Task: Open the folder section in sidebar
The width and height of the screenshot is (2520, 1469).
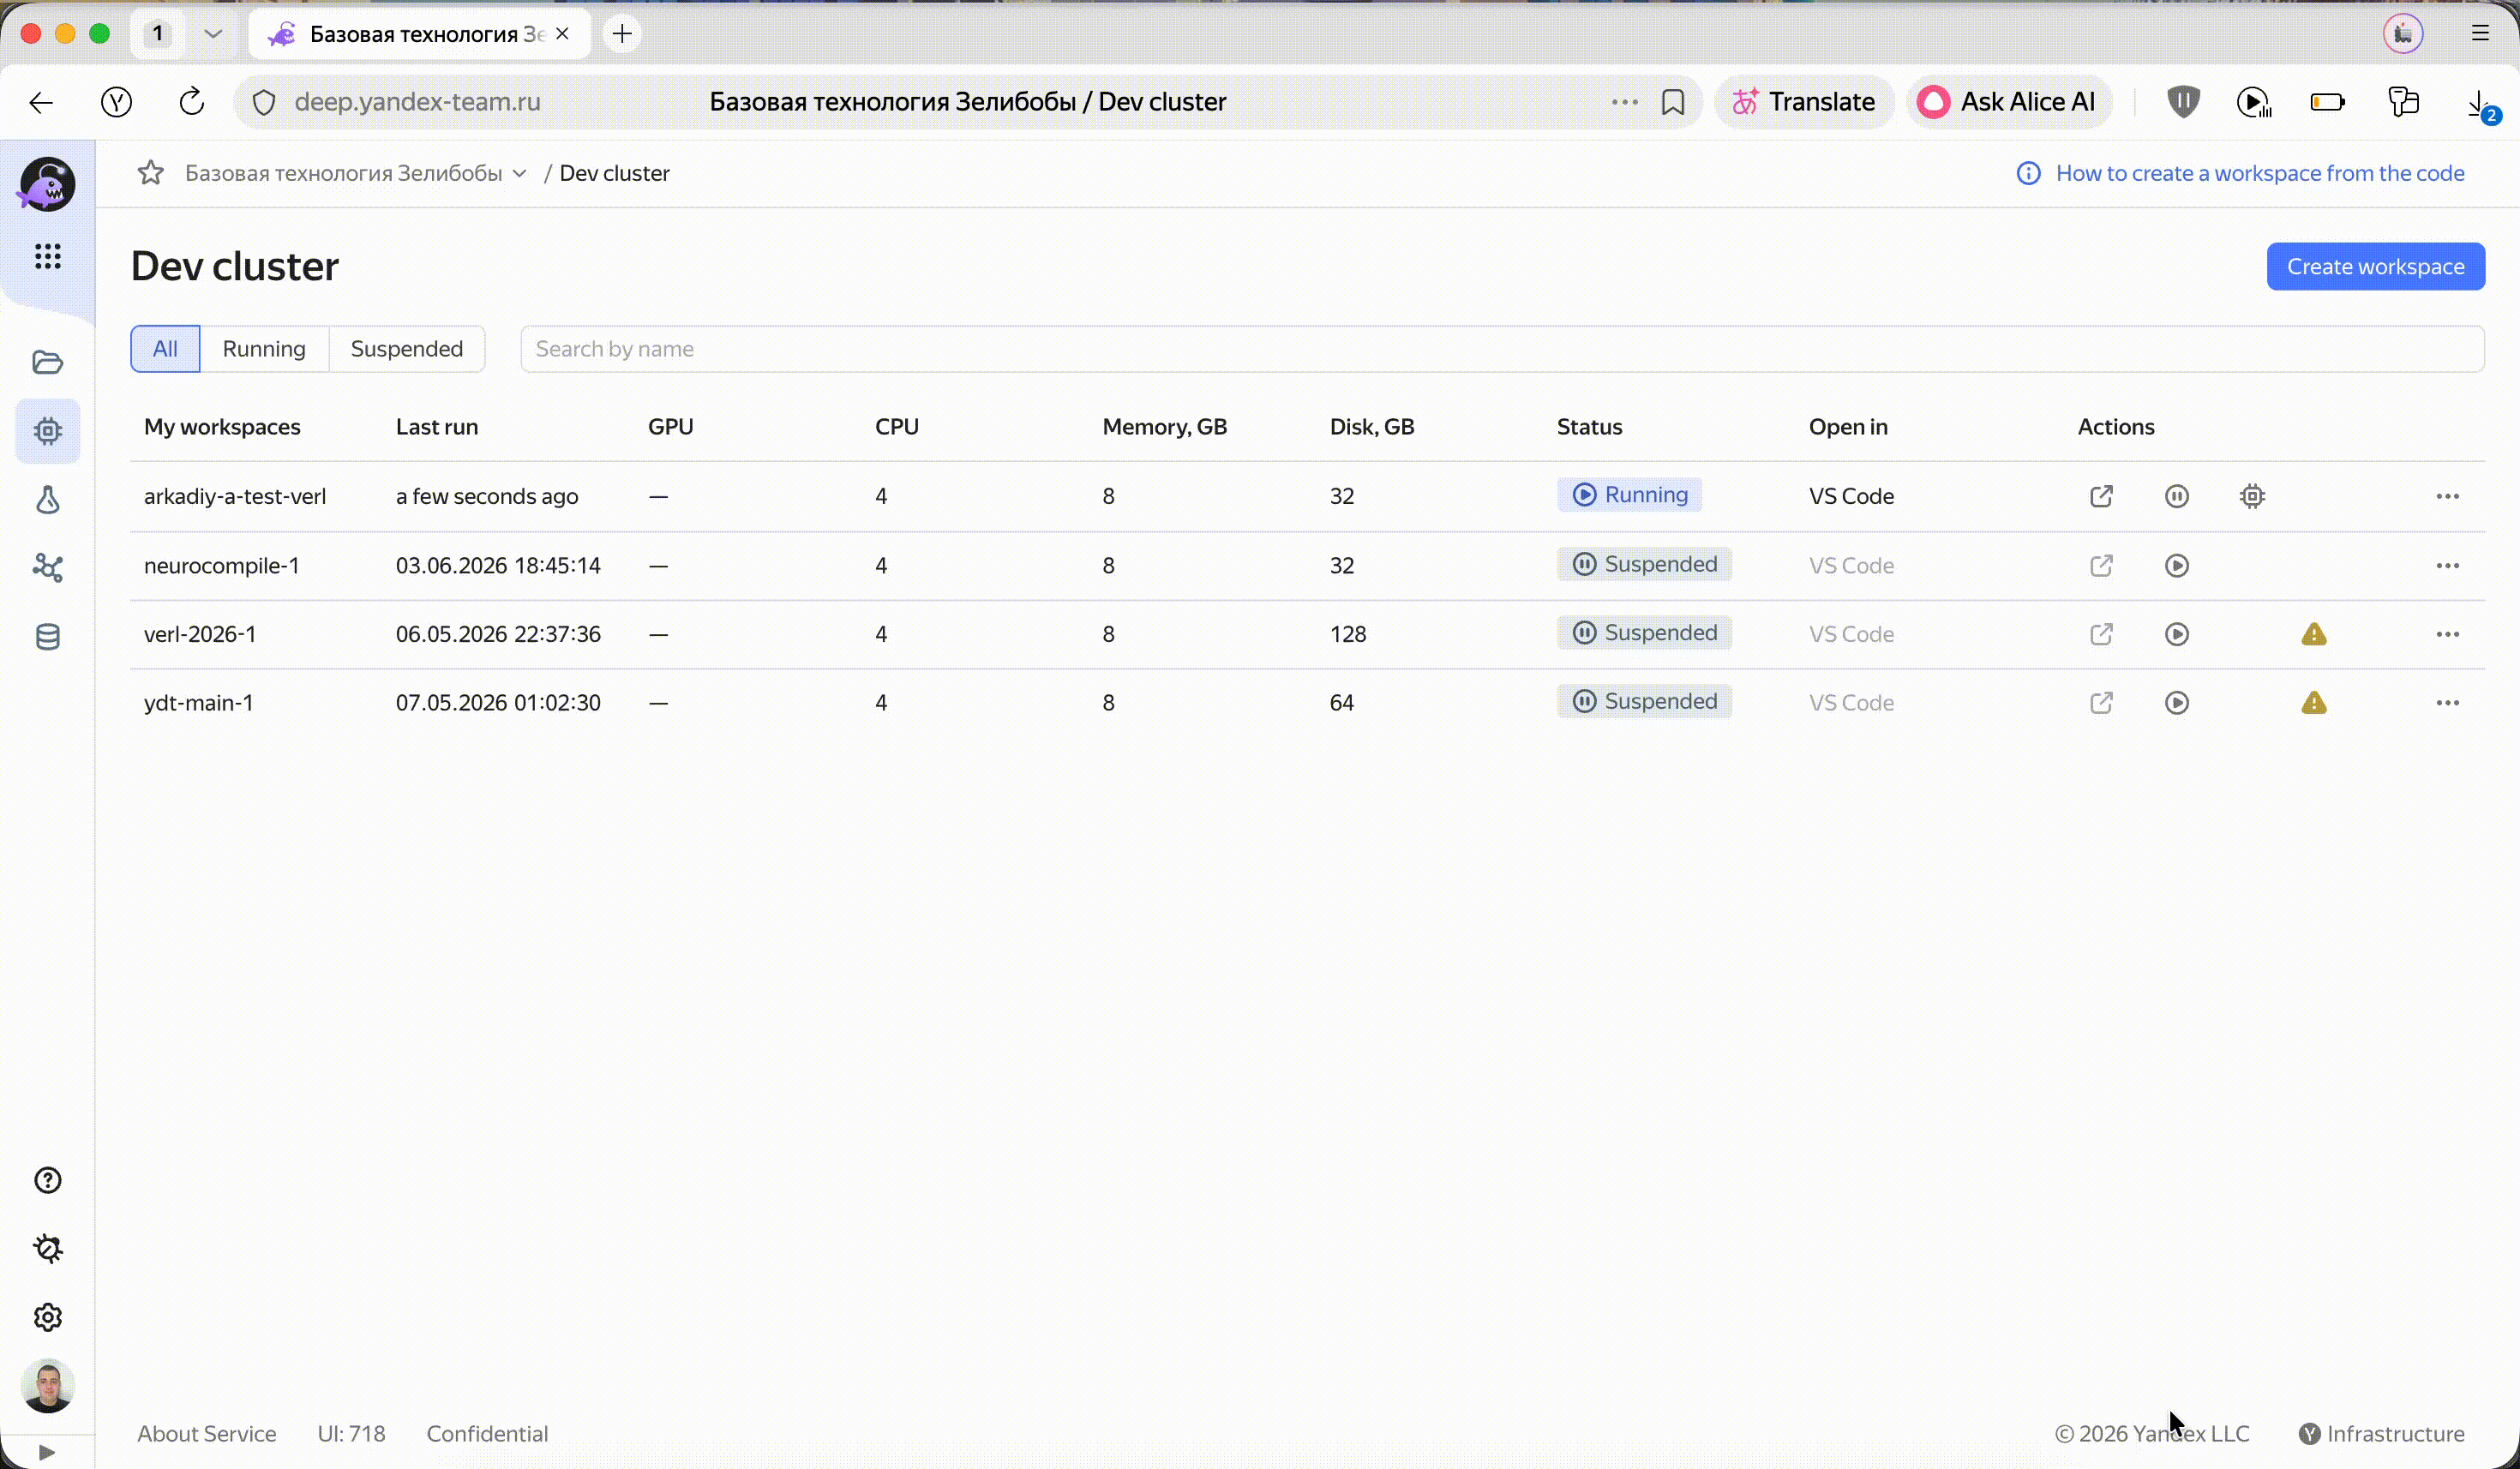Action: coord(47,362)
